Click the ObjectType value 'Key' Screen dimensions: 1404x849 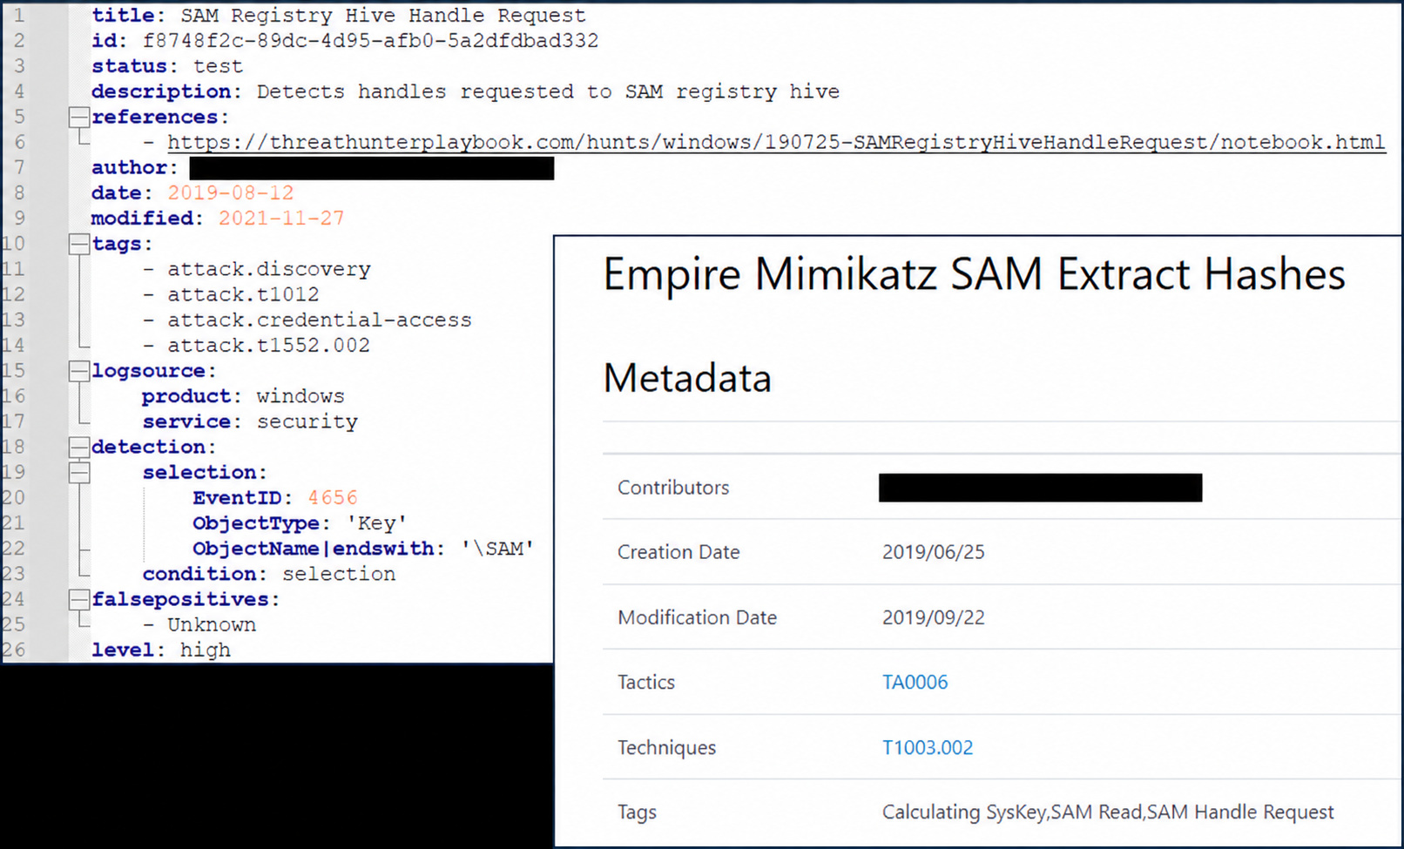(x=377, y=522)
